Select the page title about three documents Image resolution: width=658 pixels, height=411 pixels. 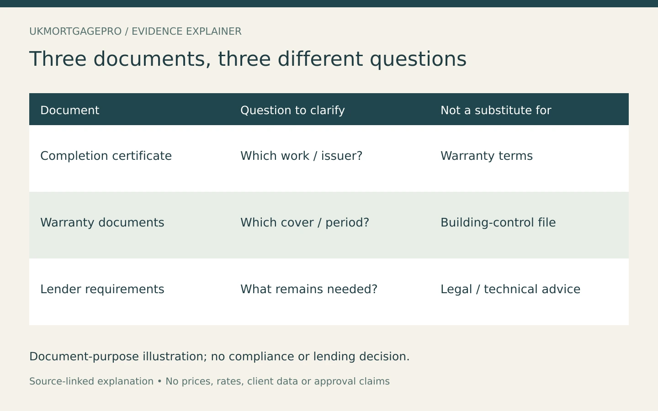point(248,59)
